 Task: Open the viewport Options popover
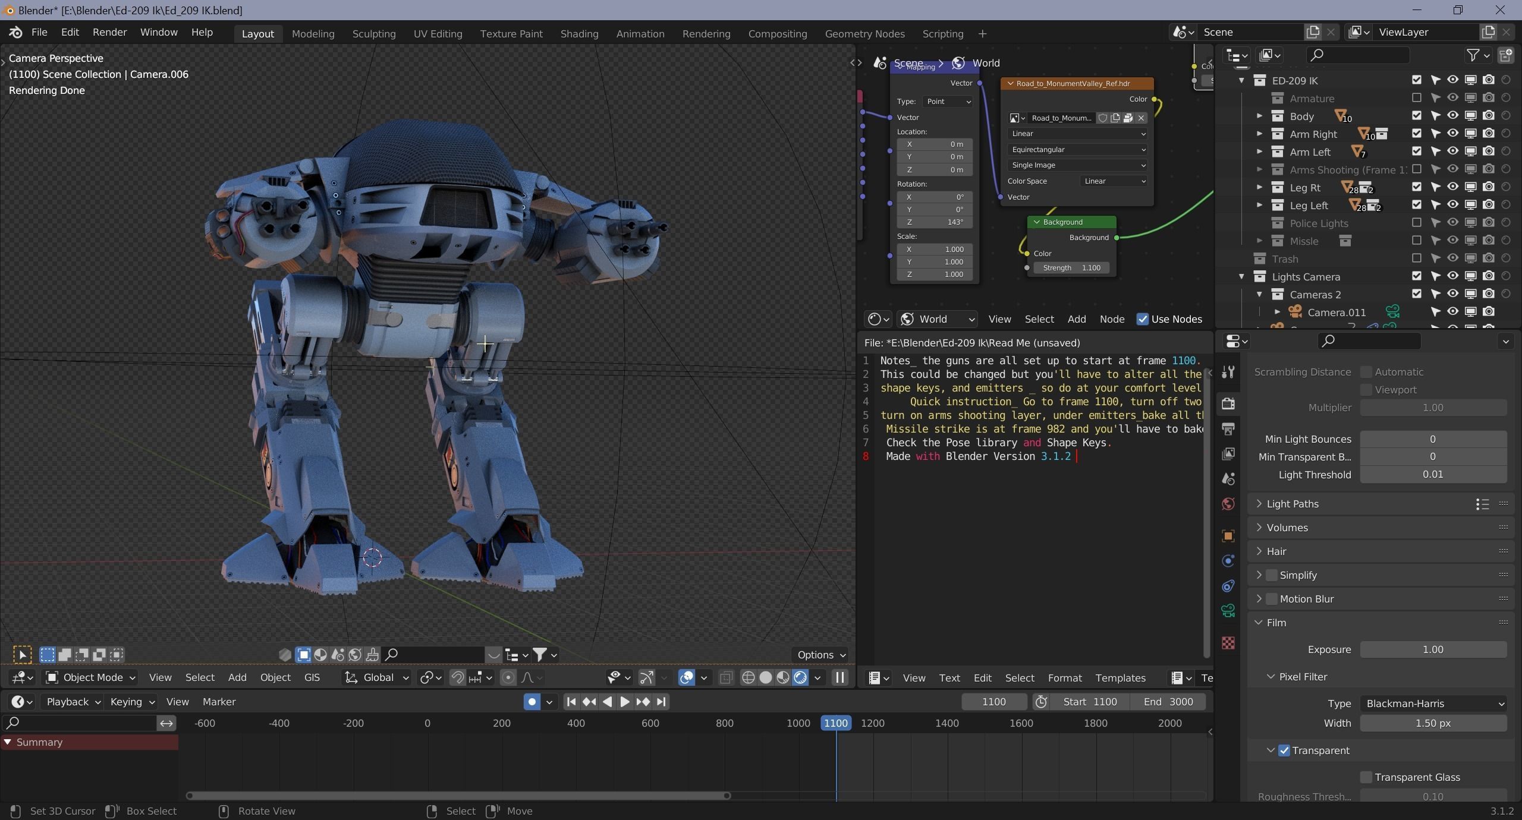click(x=820, y=655)
